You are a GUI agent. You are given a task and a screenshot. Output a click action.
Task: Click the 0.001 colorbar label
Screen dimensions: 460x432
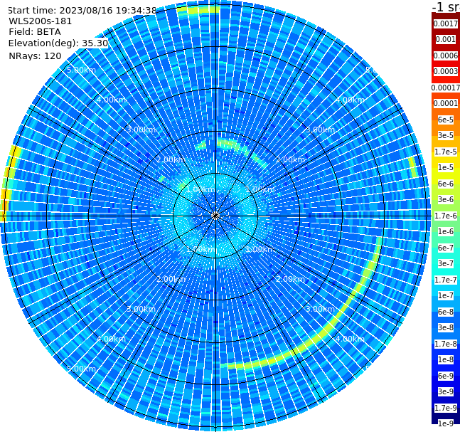click(446, 39)
